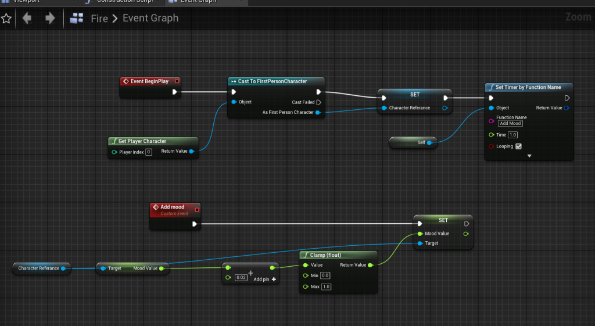Viewport: 595px width, 326px height.
Task: Click Mood Value input pin on SET node
Action: tap(420, 234)
